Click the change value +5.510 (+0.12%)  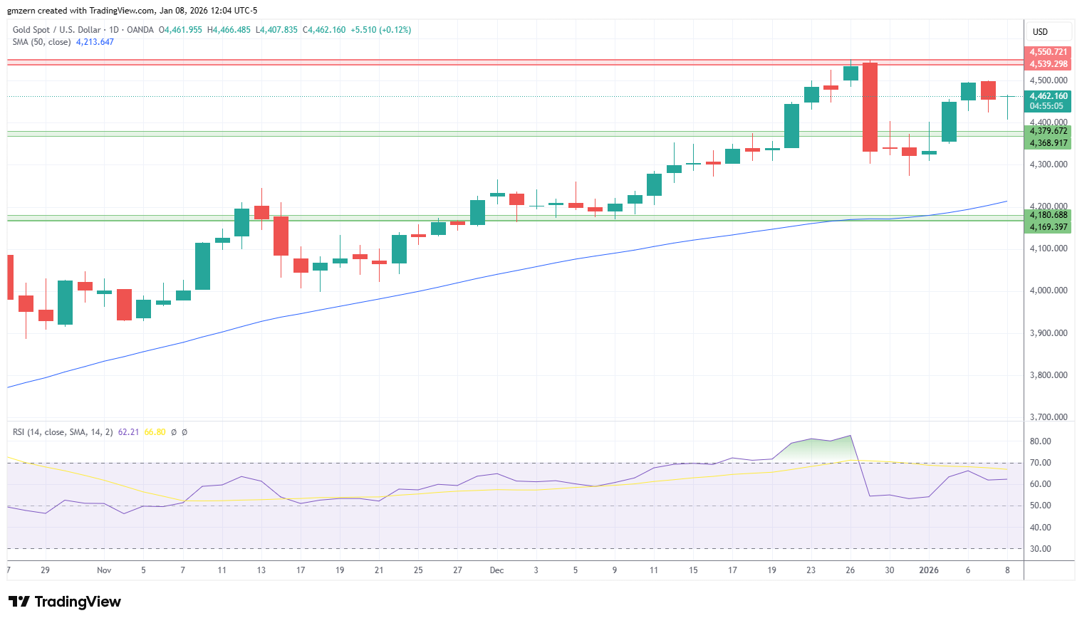pos(381,30)
